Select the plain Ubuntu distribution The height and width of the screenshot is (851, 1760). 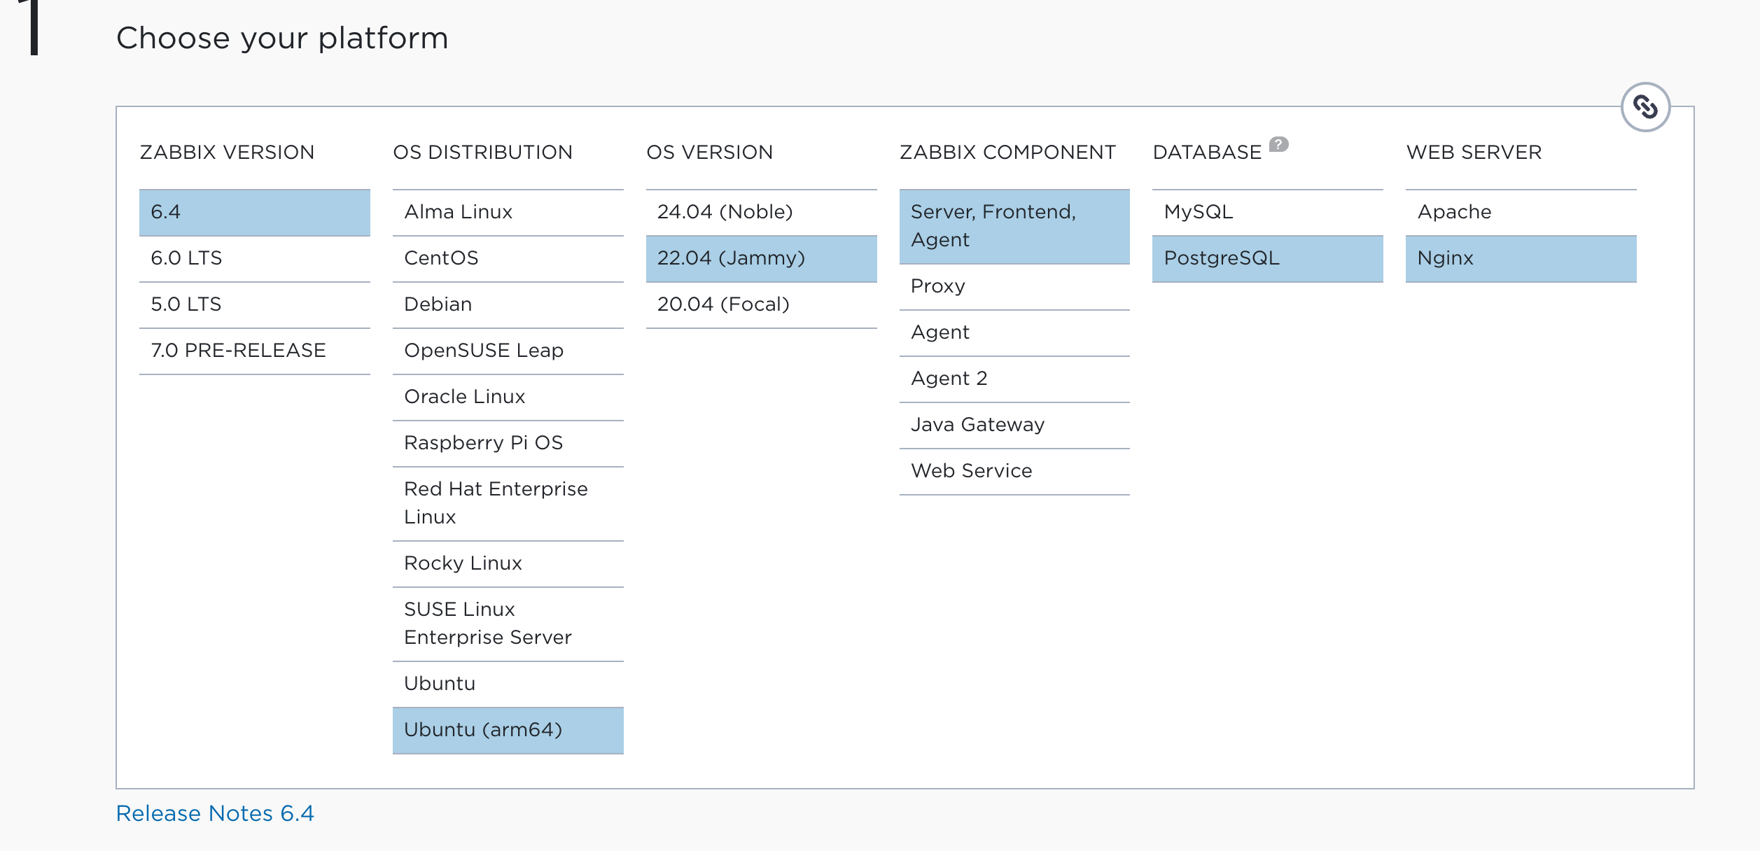pos(508,684)
